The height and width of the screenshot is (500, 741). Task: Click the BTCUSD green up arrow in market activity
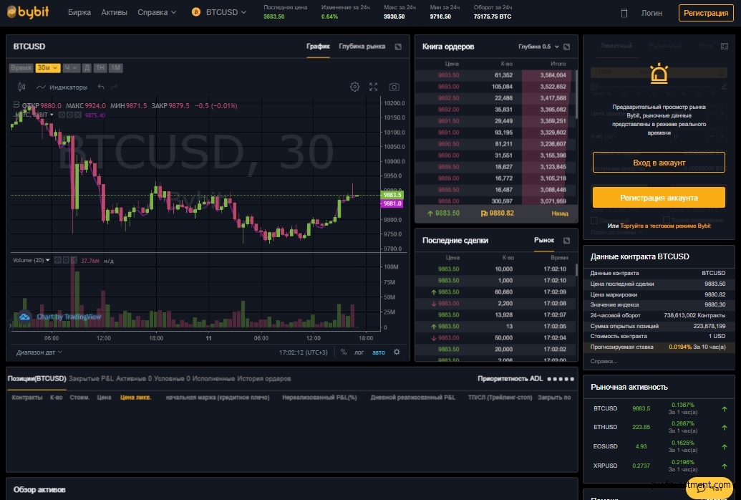724,409
